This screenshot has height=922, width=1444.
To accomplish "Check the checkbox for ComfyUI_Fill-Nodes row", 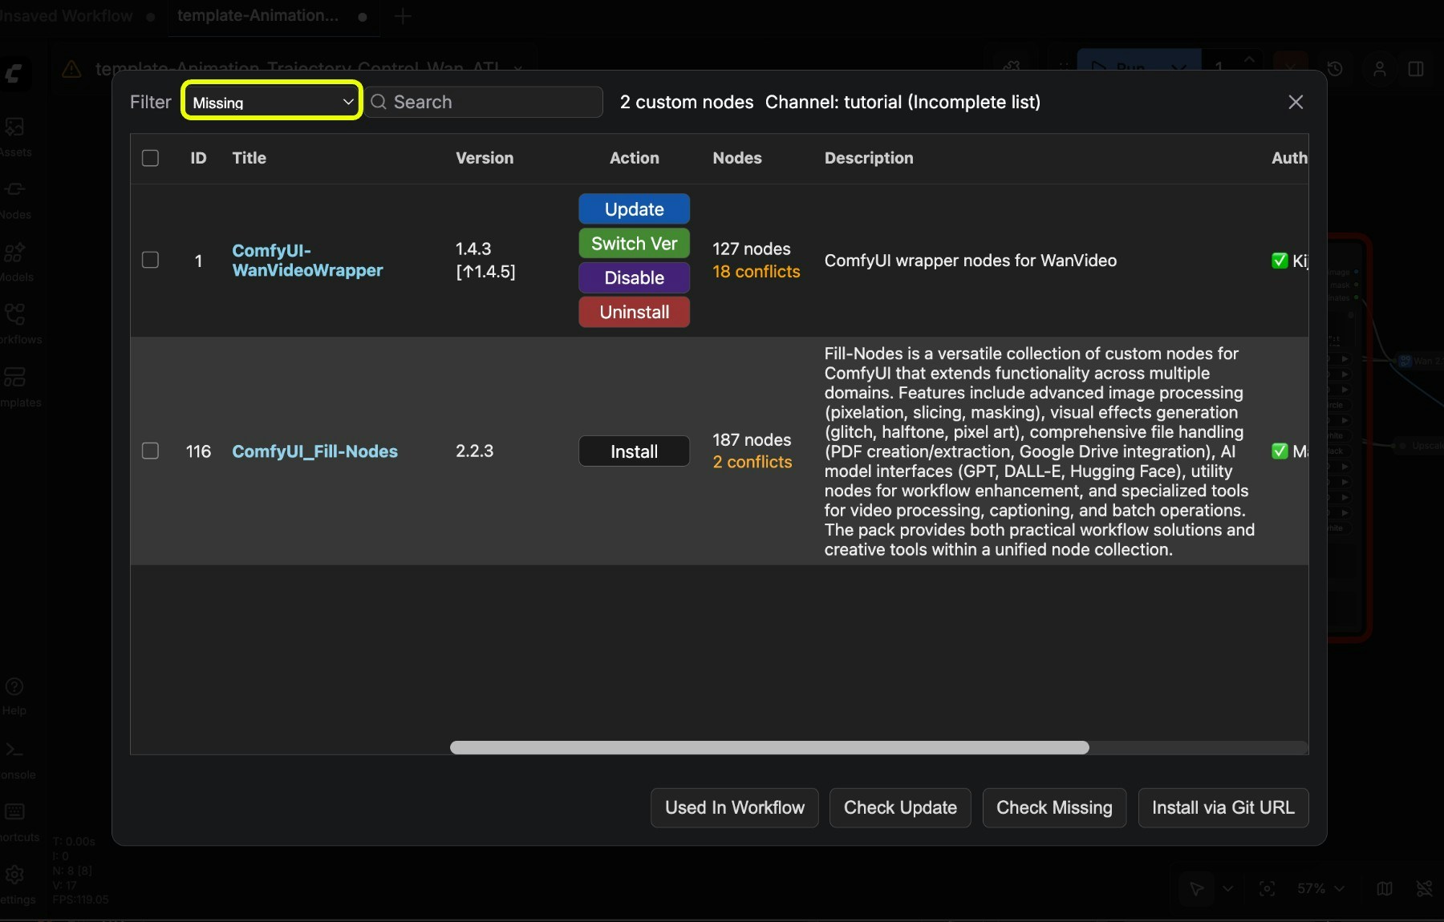I will pos(150,451).
